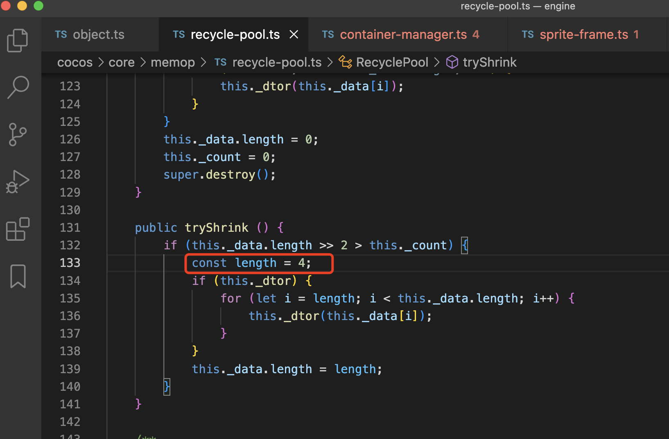Image resolution: width=669 pixels, height=439 pixels.
Task: Open the Bookmarks view
Action: click(18, 276)
